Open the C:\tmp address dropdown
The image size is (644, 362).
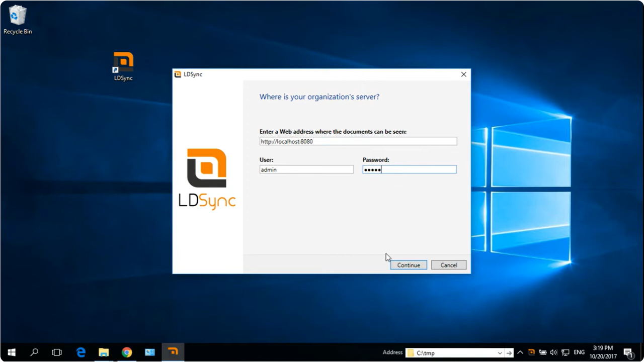pos(499,352)
